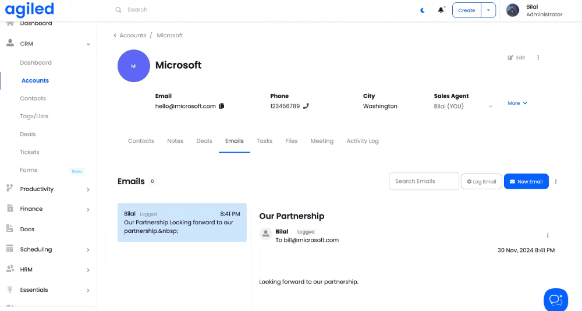Image resolution: width=582 pixels, height=311 pixels.
Task: Expand the Create button dropdown arrow
Action: coord(488,10)
